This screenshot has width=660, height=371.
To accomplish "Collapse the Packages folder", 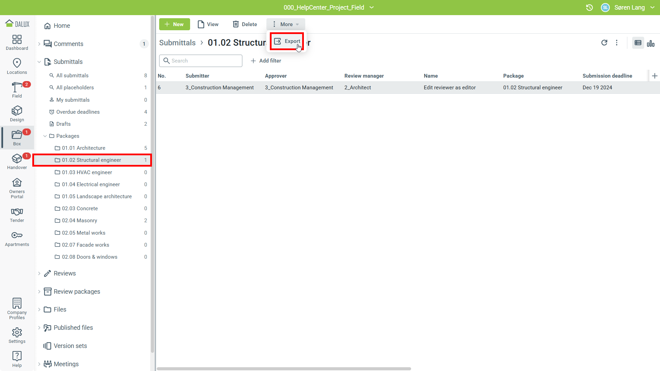I will click(x=45, y=136).
